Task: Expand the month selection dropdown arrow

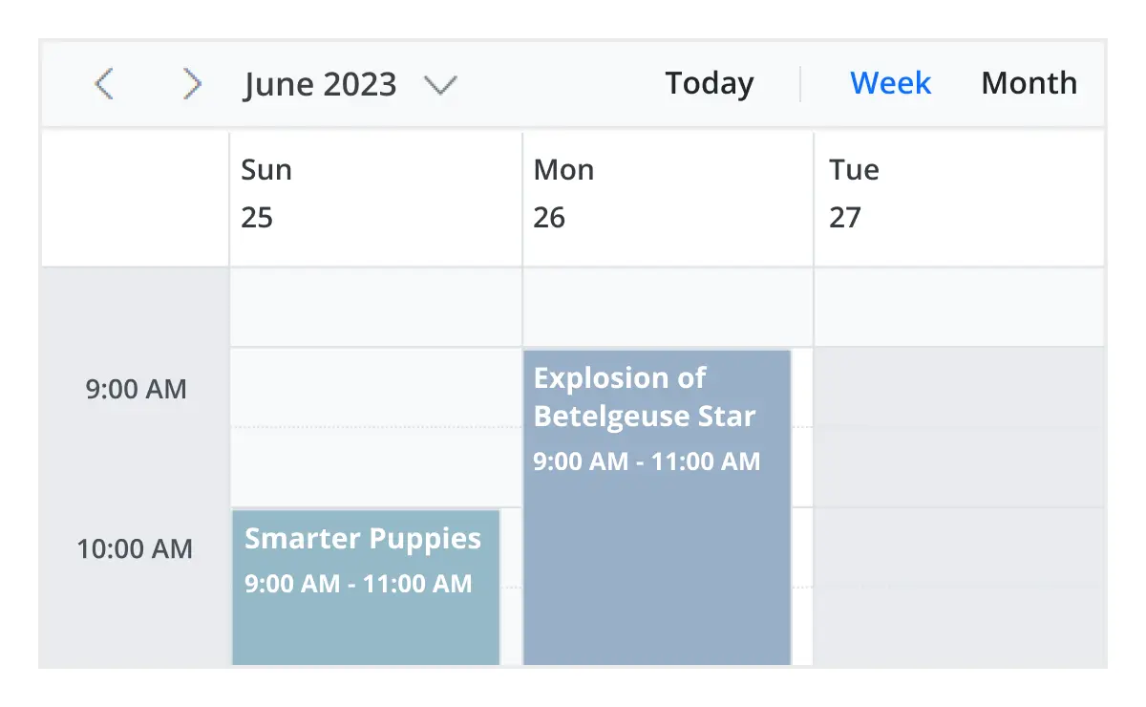Action: coord(441,86)
